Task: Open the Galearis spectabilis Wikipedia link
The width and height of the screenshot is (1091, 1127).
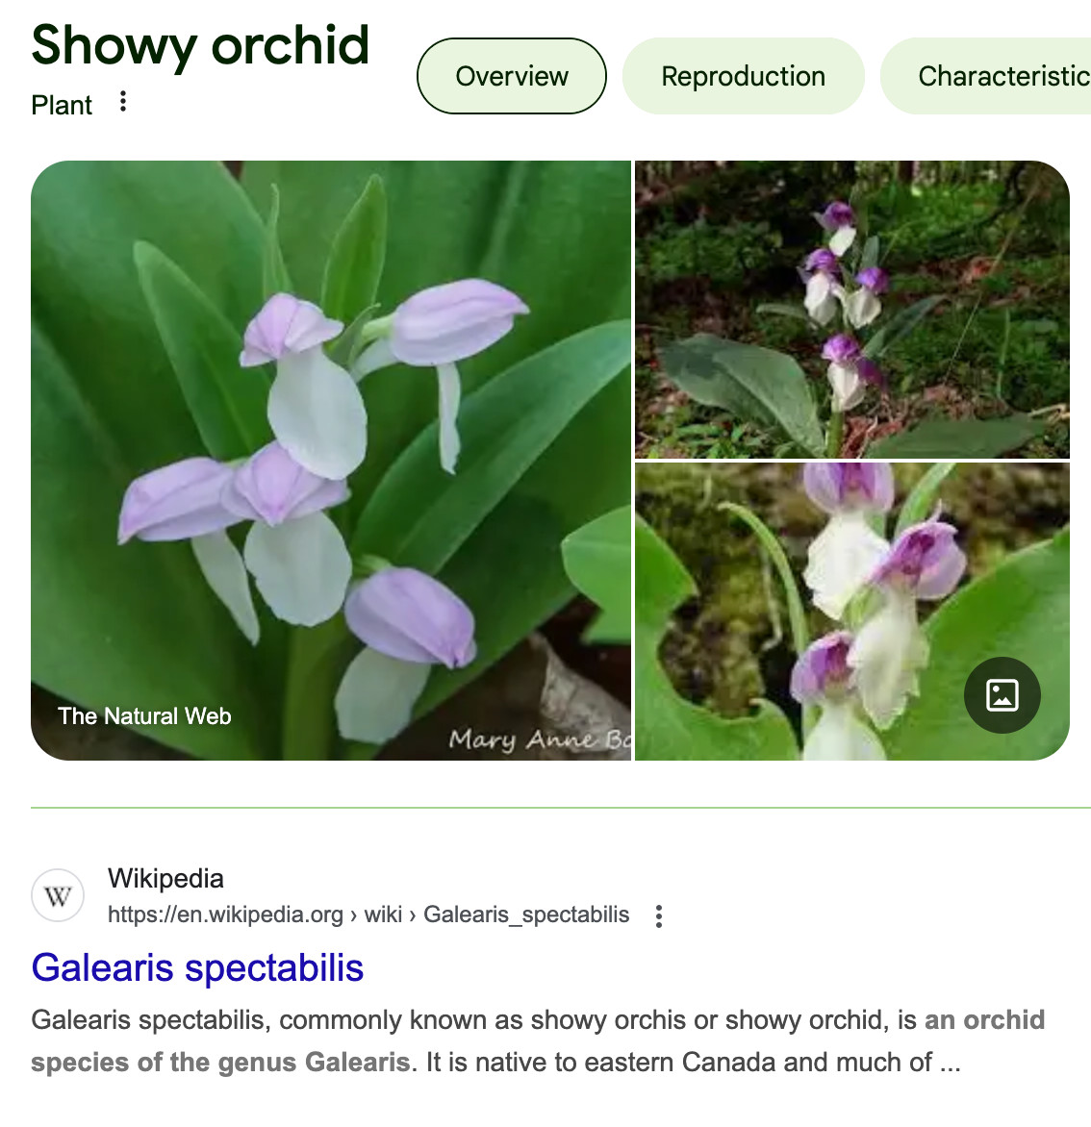Action: 197,967
